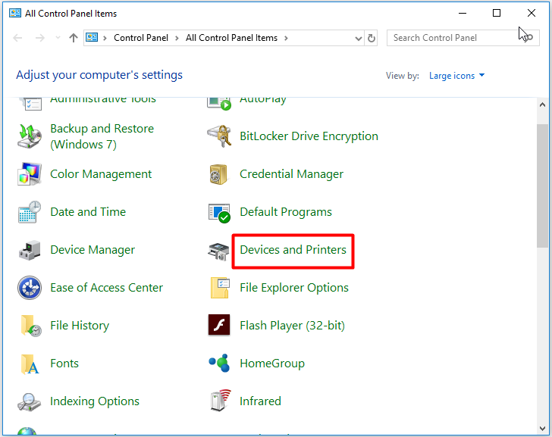The image size is (552, 437).
Task: Click the Control Panel icon in address bar
Action: (92, 37)
